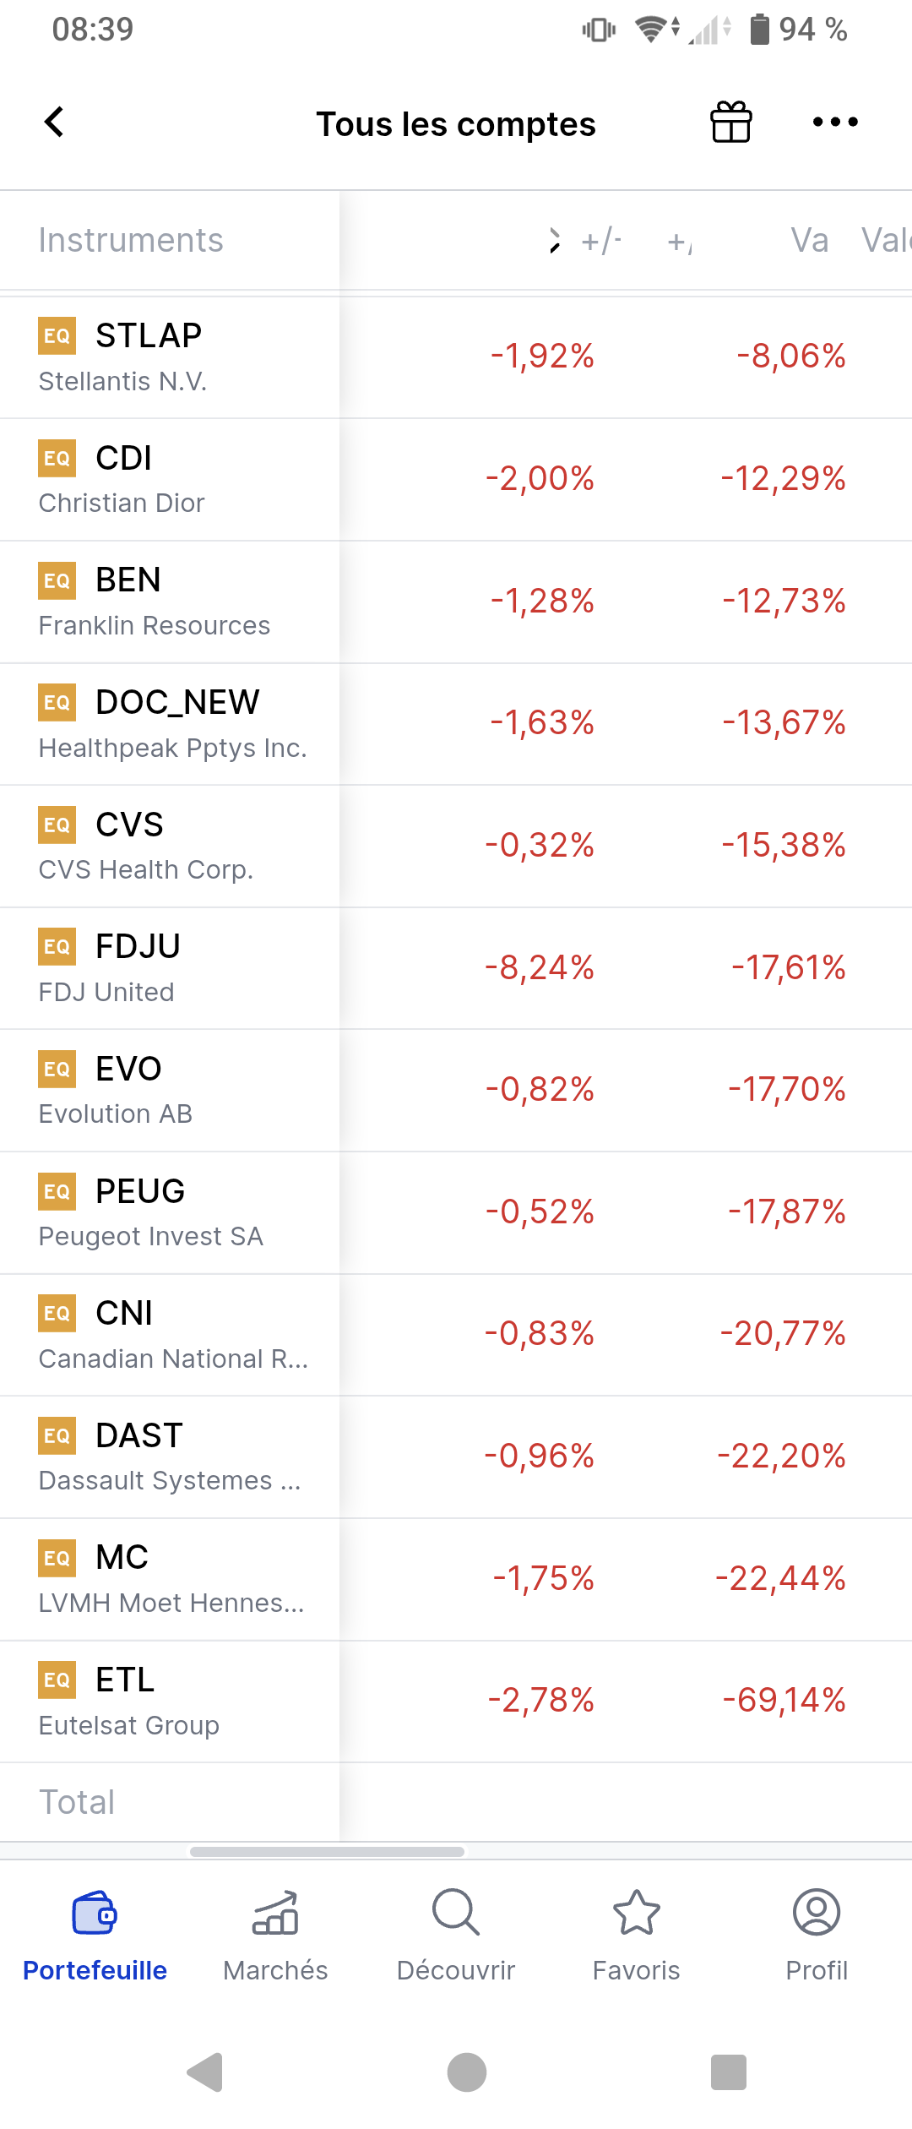This screenshot has height=2129, width=912.
Task: Tap the Android recent apps square
Action: pos(728,2072)
